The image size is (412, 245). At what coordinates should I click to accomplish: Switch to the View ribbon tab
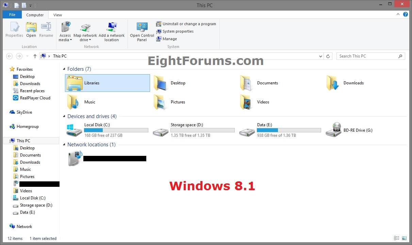coord(57,15)
